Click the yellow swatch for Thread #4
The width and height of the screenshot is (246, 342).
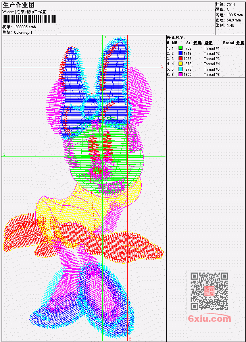(181, 64)
